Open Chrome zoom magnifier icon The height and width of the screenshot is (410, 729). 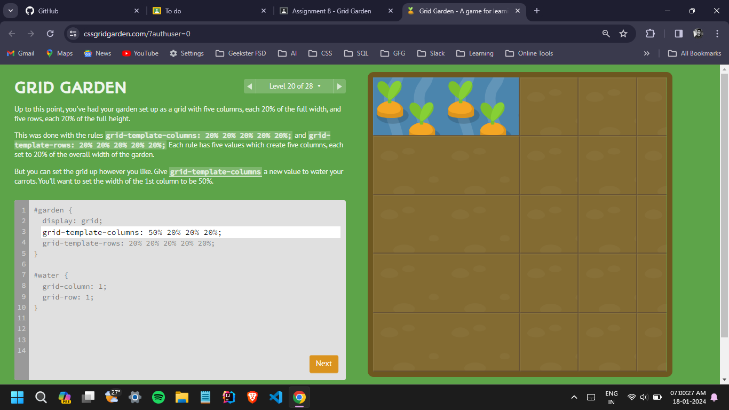(606, 34)
